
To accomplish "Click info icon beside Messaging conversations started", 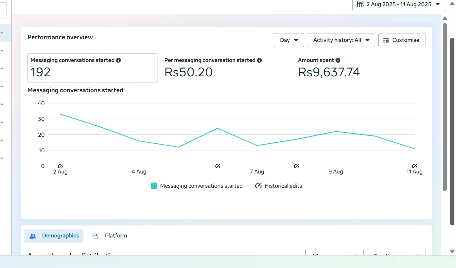I will [x=119, y=60].
